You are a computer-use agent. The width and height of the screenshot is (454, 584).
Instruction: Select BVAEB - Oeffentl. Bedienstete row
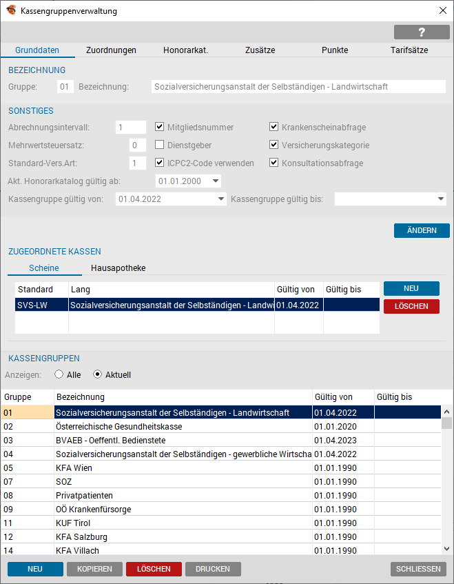[221, 440]
